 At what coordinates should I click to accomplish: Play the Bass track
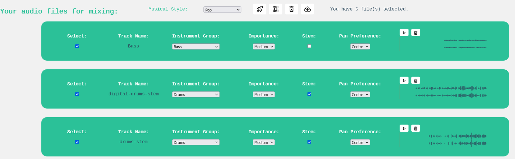404,32
